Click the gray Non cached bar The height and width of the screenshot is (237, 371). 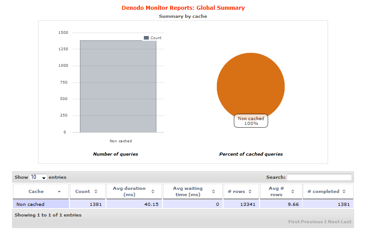point(118,86)
